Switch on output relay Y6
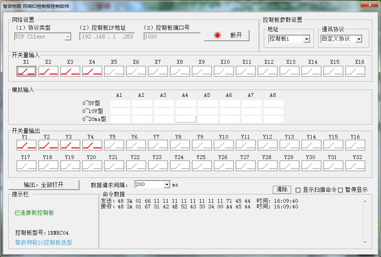Screen dimensions: 381x257 point(136,145)
